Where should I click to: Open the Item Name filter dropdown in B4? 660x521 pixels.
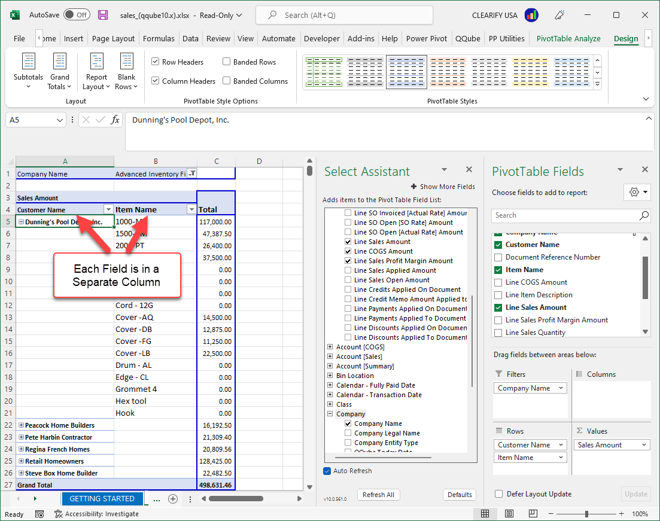coord(192,209)
